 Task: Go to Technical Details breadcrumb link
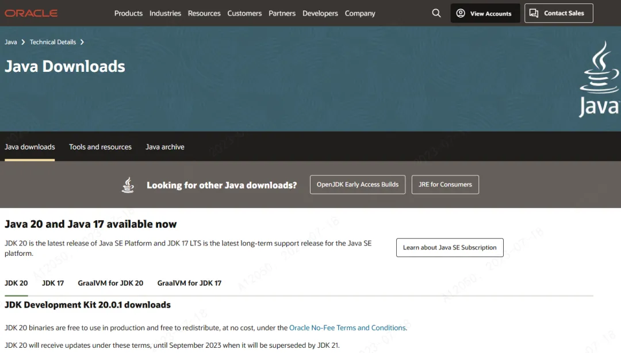(53, 42)
